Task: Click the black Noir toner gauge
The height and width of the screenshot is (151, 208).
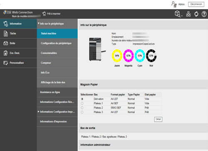Action: [x=151, y=56]
